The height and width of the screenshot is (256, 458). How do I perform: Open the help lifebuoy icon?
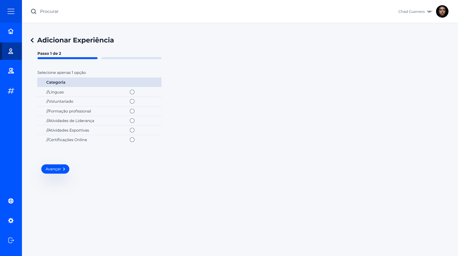[x=11, y=201]
